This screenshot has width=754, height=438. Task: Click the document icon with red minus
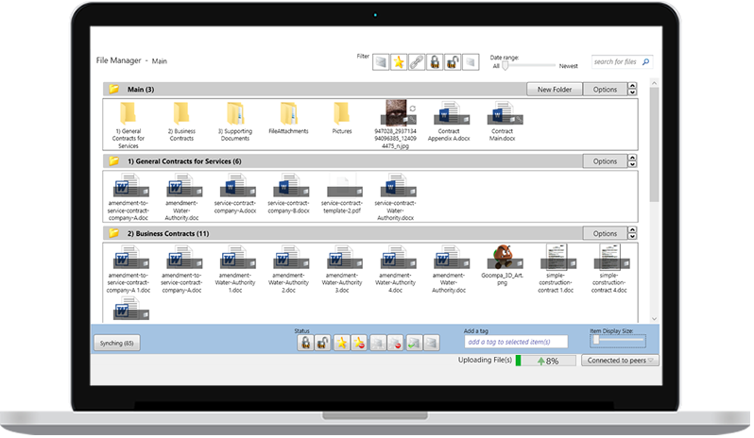(x=395, y=343)
